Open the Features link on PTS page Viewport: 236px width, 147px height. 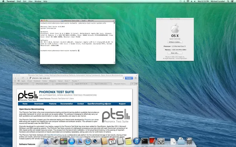pyautogui.click(x=53, y=104)
